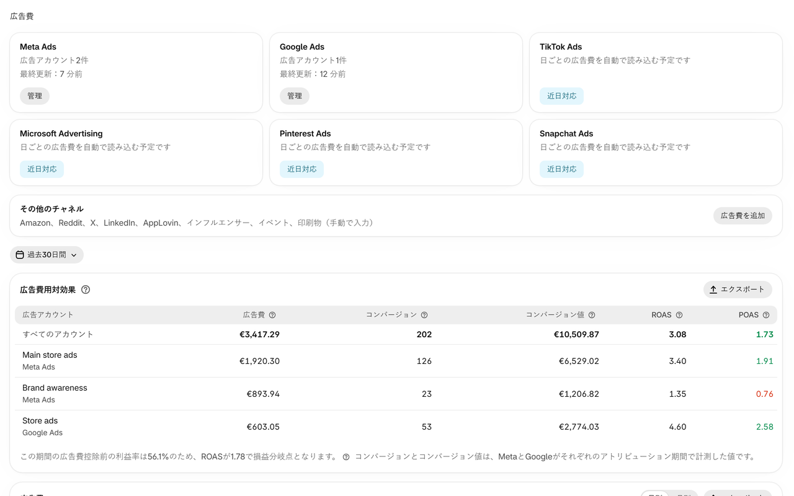Click the 管理 button on Google Ads card
The height and width of the screenshot is (496, 794).
tap(295, 96)
